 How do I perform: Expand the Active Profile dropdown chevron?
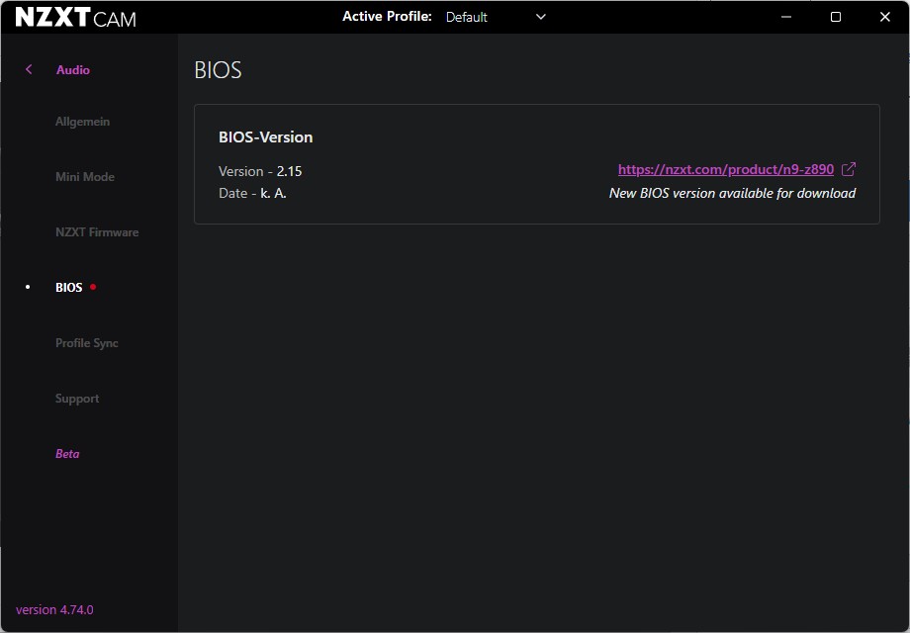tap(540, 17)
